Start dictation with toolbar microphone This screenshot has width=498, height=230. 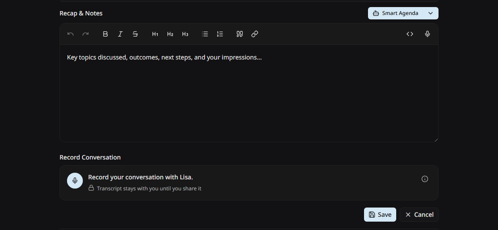click(427, 34)
